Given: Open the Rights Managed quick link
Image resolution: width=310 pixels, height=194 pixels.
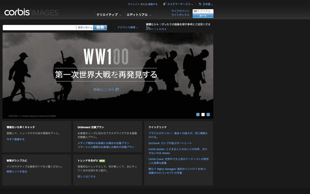Looking at the screenshot, I should tap(178, 171).
